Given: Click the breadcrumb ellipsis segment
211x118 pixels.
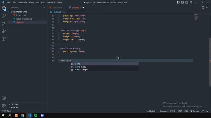Looking at the screenshot, I should pos(64,12).
